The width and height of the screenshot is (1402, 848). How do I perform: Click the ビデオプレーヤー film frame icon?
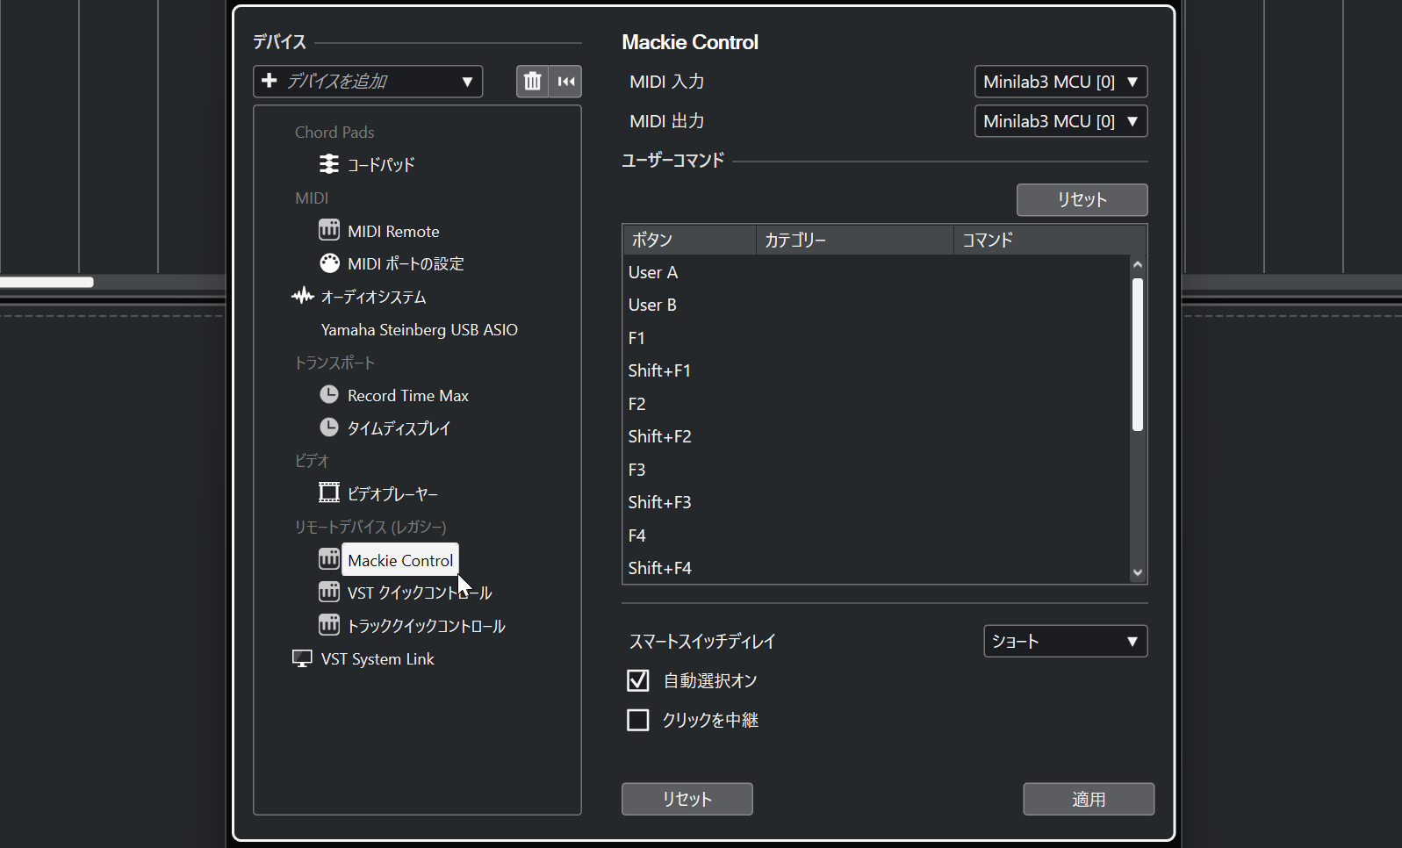click(x=329, y=493)
